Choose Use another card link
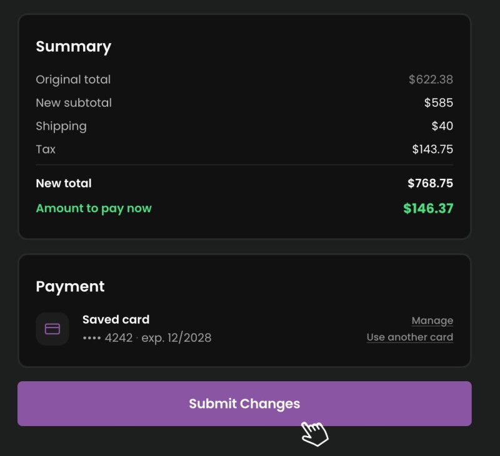The width and height of the screenshot is (500, 456). pyautogui.click(x=410, y=337)
